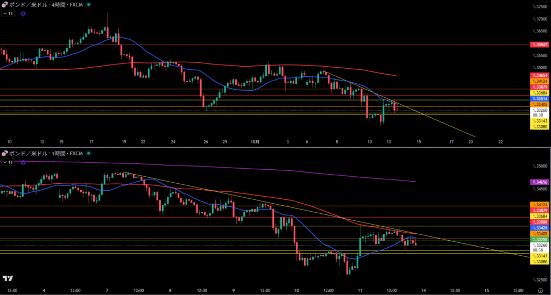Click the purple refresh icon in 1-hour chart
Viewport: 551px width, 295px height.
click(23, 162)
